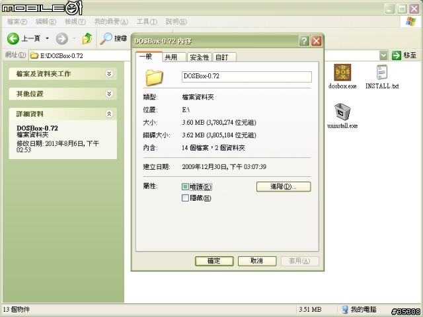Open the 我的最愛(A) menu
Viewport: 423px width, 317px height.
click(x=111, y=22)
